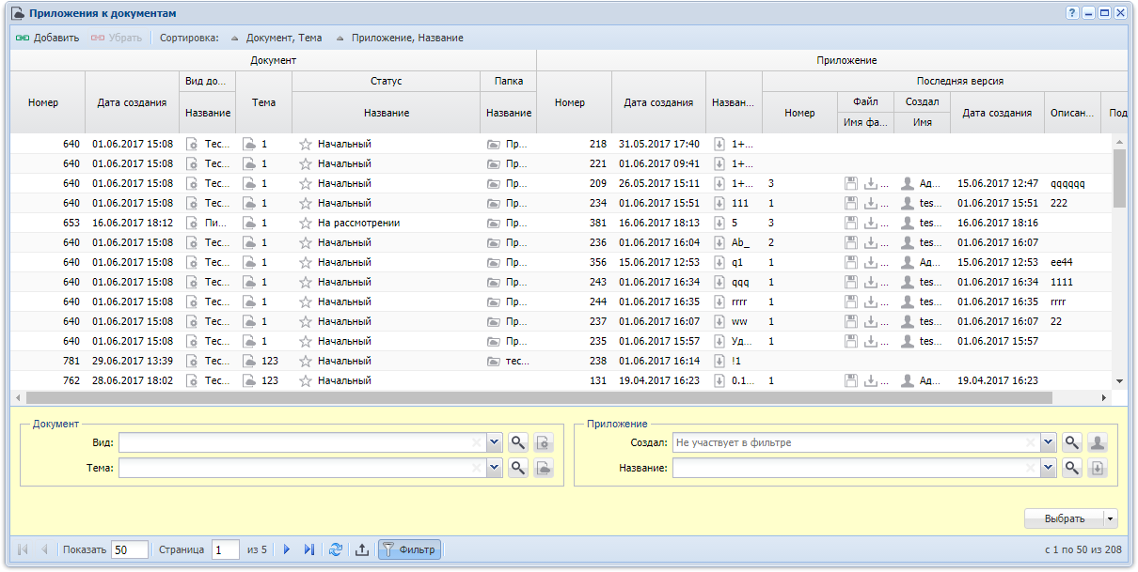Click the download icon in row 19.04.2017 16:23
Viewport: 1138px width, 572px height.
[x=871, y=381]
